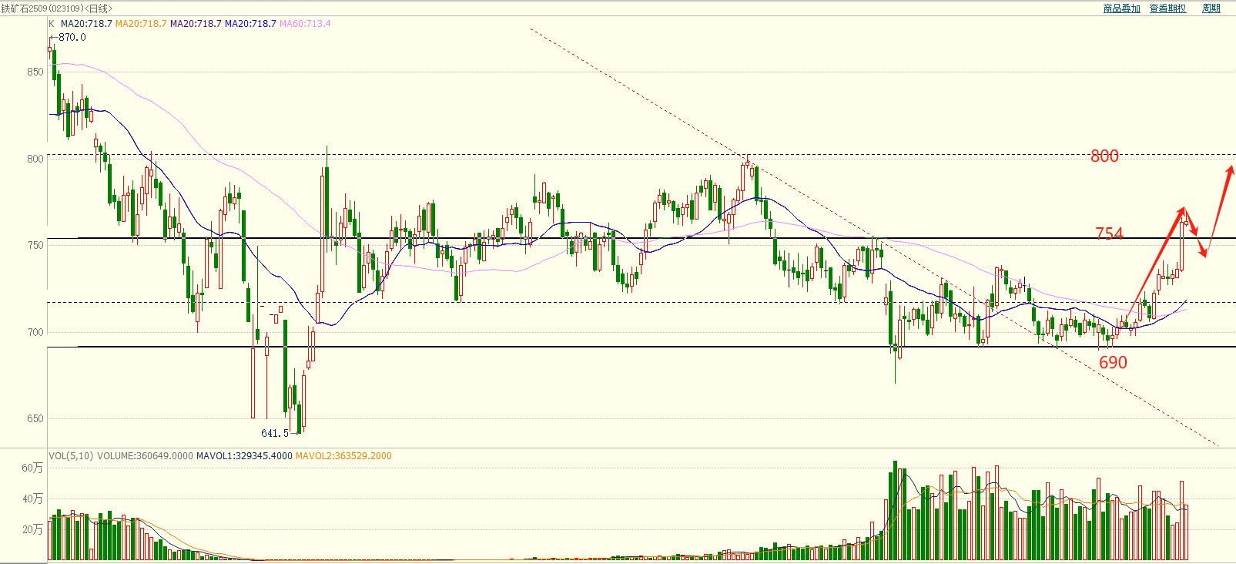Click the 641.5 low price label
The image size is (1236, 564).
(x=275, y=433)
